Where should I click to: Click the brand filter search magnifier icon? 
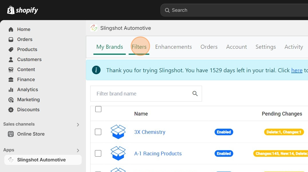[x=195, y=93]
